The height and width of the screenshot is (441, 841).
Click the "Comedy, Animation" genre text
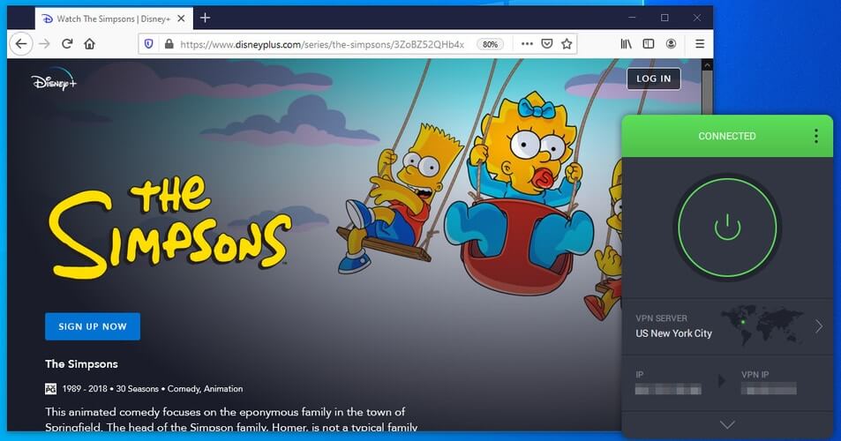click(x=205, y=389)
